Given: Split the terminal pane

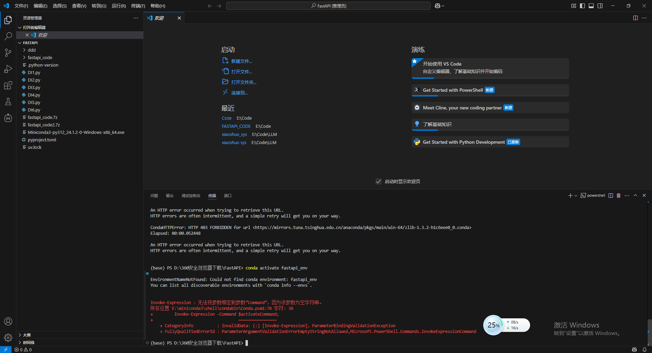Looking at the screenshot, I should pos(611,195).
